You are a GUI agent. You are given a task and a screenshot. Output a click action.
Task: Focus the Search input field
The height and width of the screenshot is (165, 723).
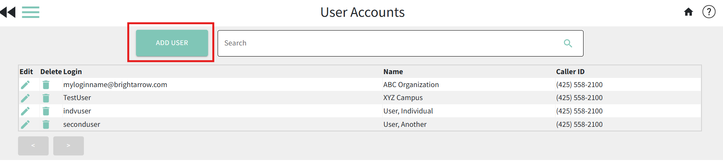click(x=400, y=44)
